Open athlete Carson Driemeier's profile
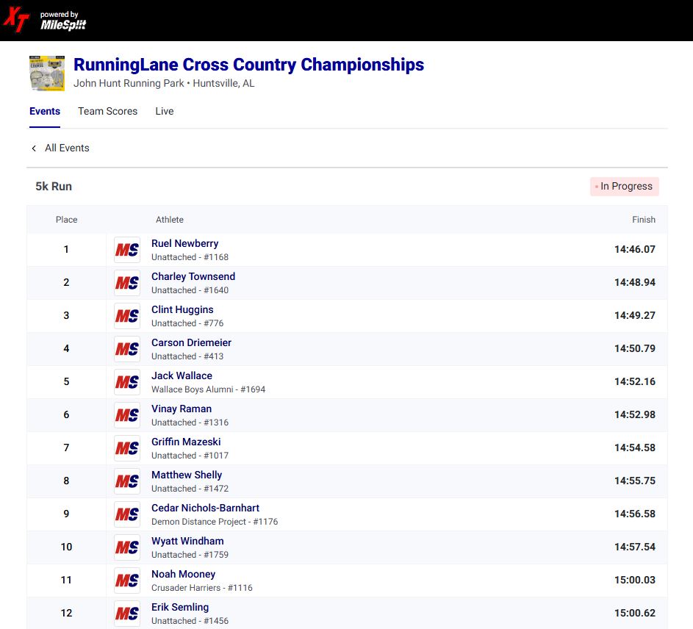 191,342
